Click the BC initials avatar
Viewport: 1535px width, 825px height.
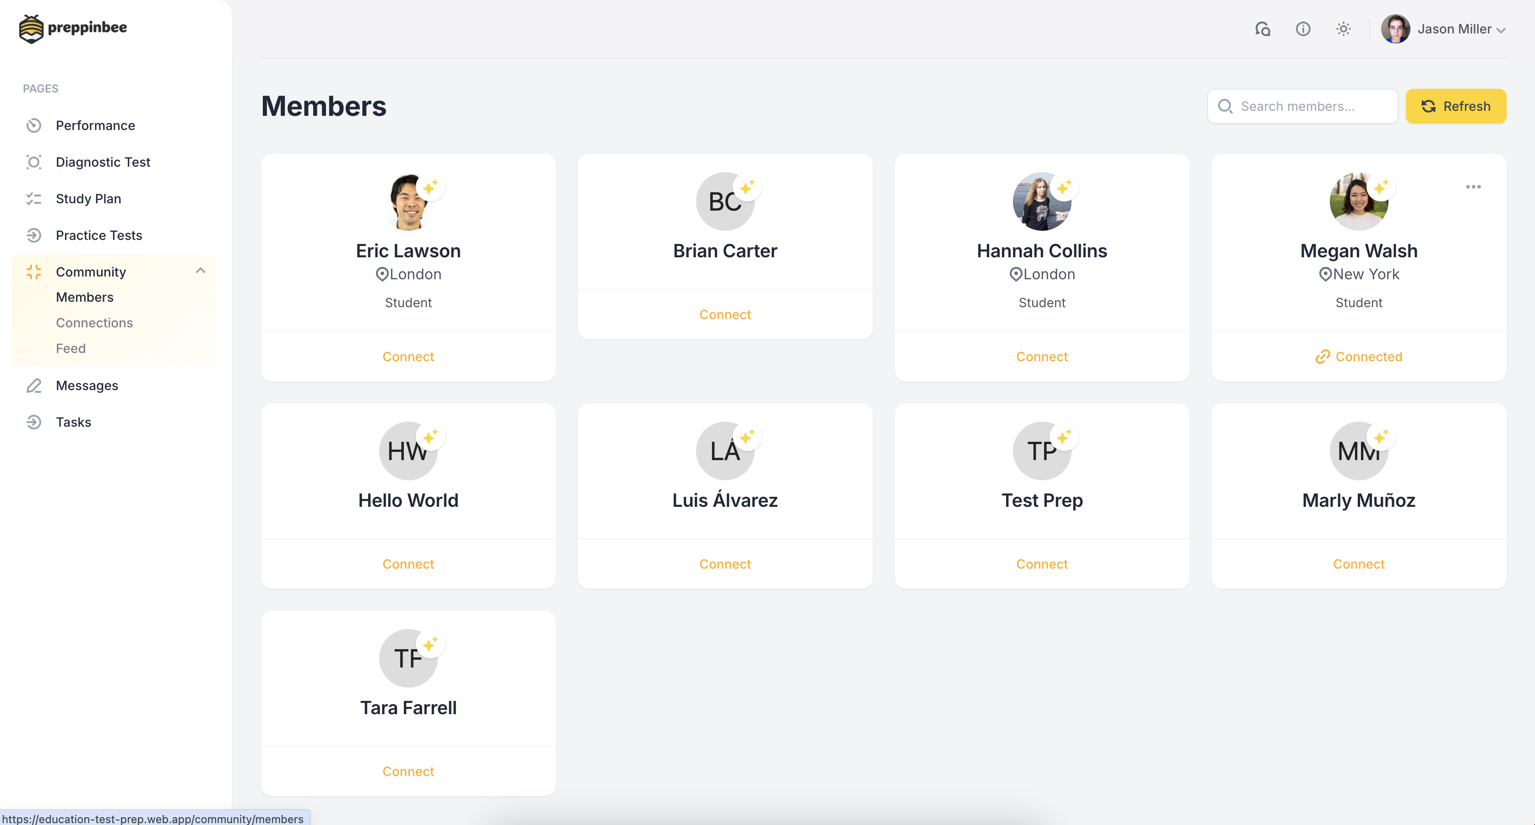click(x=725, y=201)
